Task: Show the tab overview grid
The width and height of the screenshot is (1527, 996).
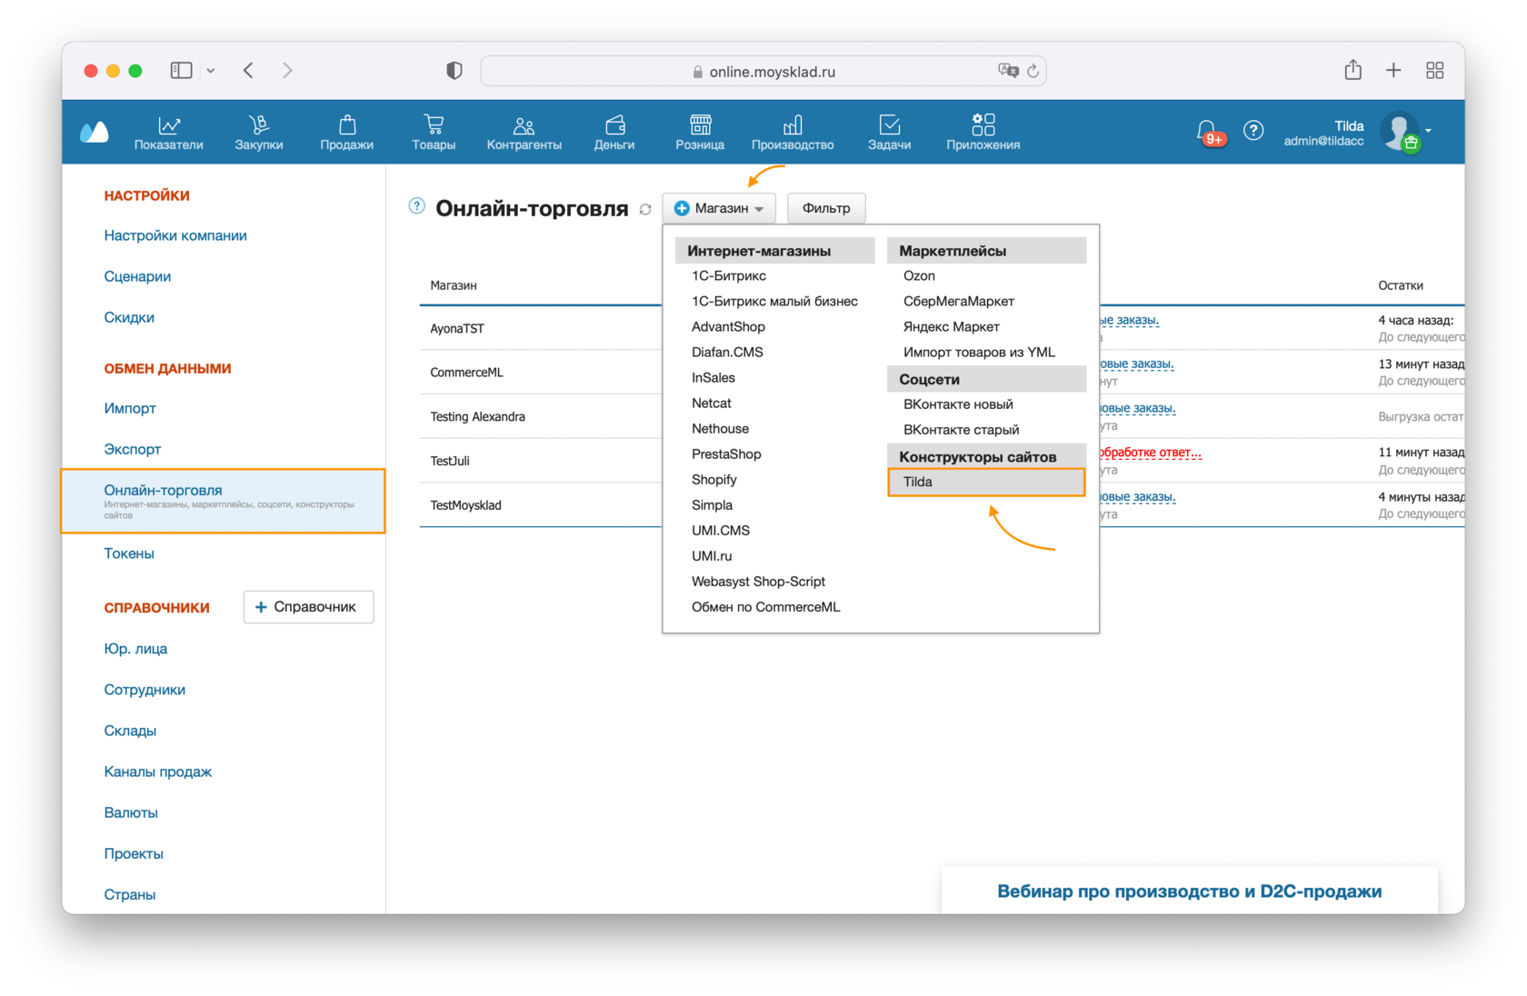Action: point(1435,70)
